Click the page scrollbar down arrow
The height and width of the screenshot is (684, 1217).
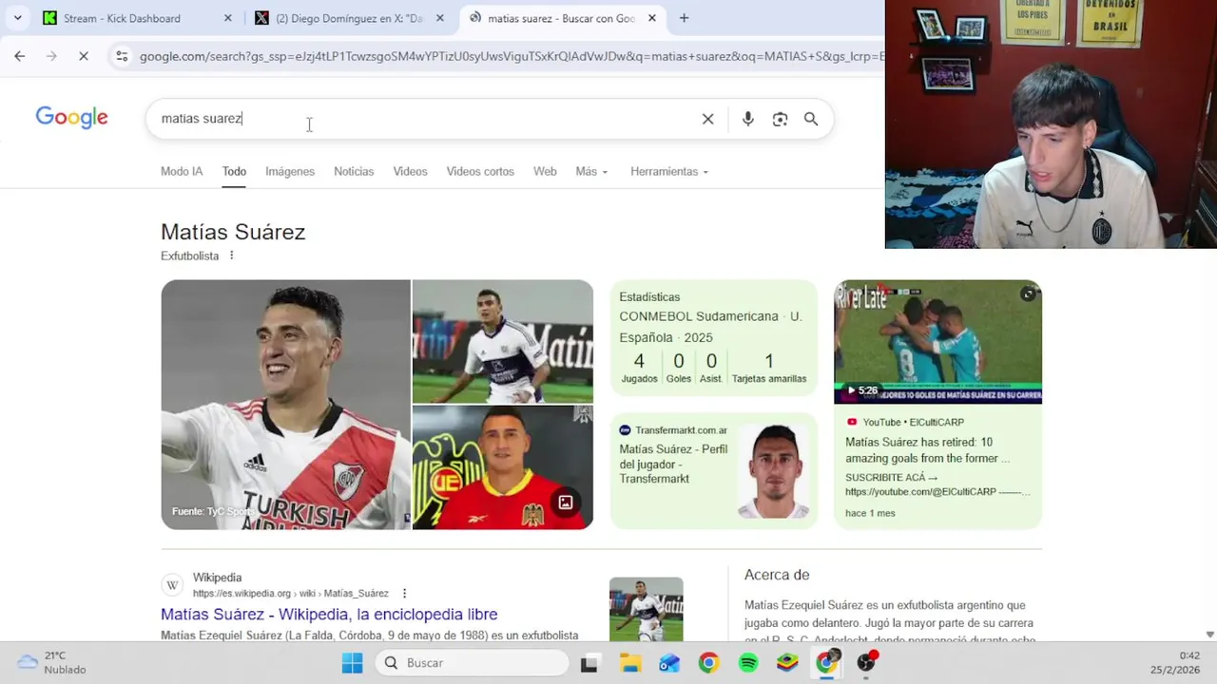[x=1209, y=635]
